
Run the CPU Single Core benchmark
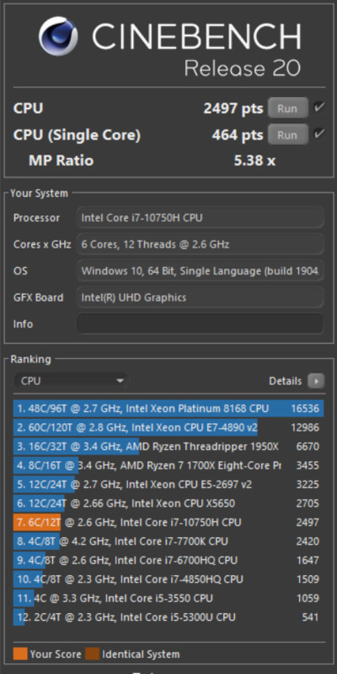(x=287, y=134)
